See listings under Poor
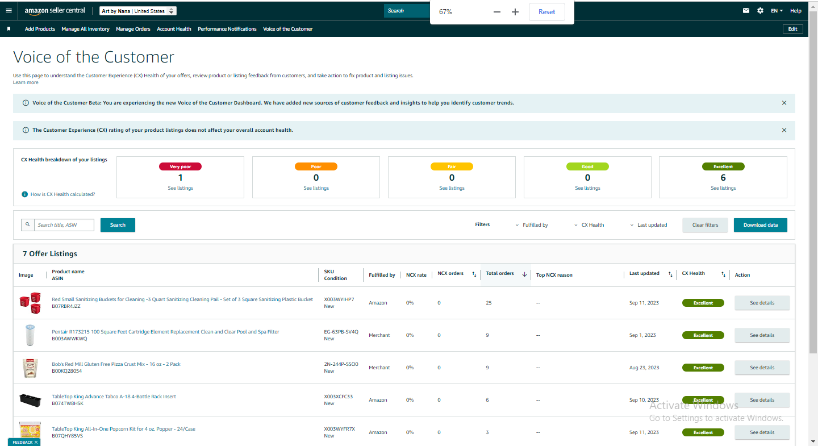 [316, 188]
